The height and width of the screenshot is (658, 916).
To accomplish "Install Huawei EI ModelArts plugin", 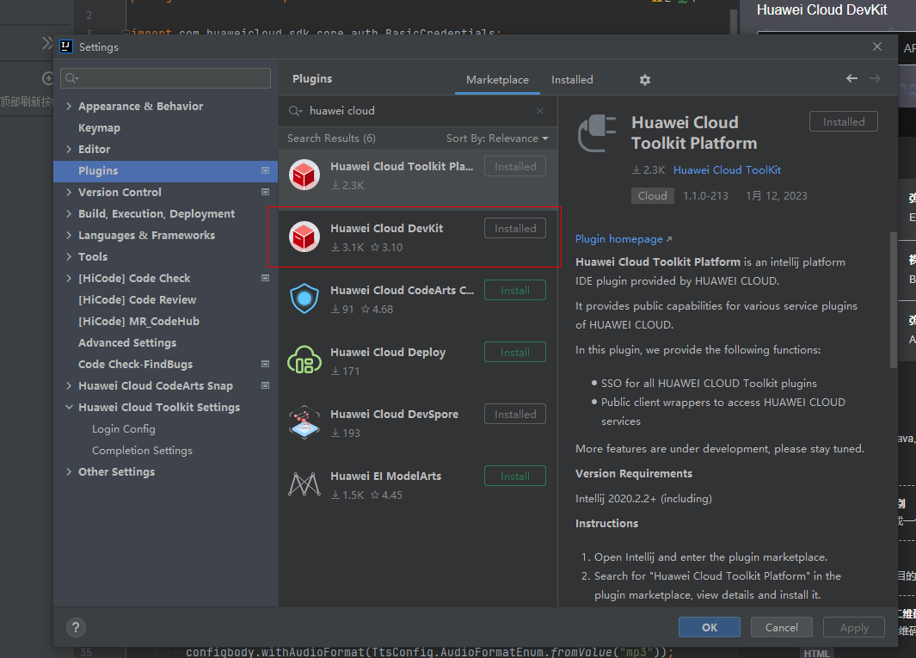I will pos(514,477).
